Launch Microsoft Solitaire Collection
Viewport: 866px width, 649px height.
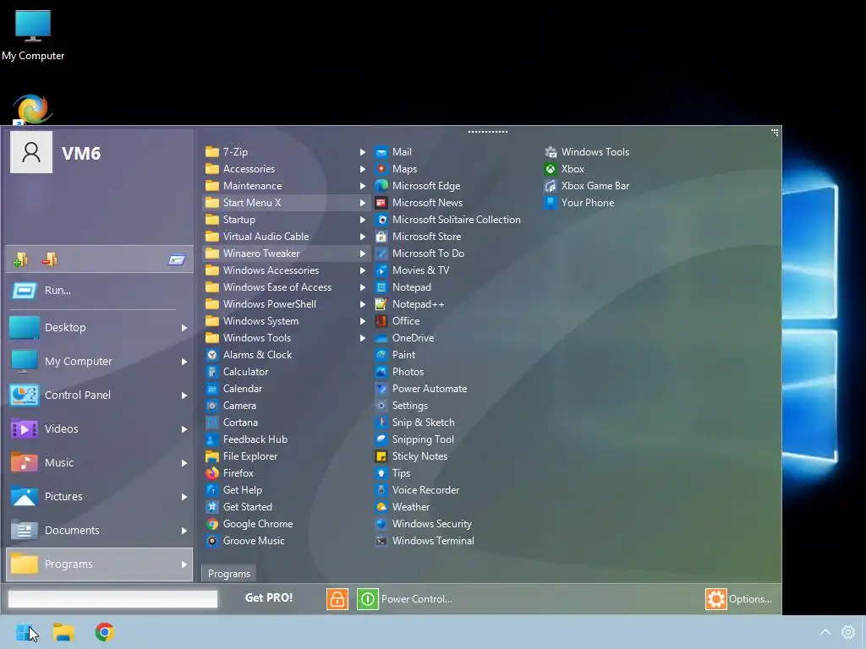pyautogui.click(x=448, y=220)
